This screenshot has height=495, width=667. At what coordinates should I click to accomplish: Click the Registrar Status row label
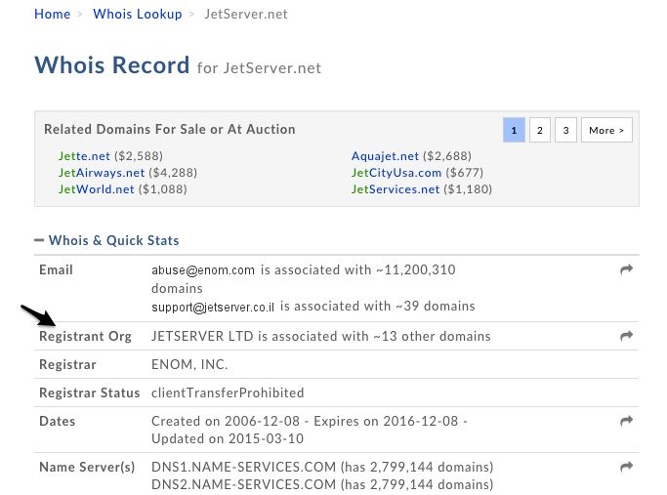point(89,392)
